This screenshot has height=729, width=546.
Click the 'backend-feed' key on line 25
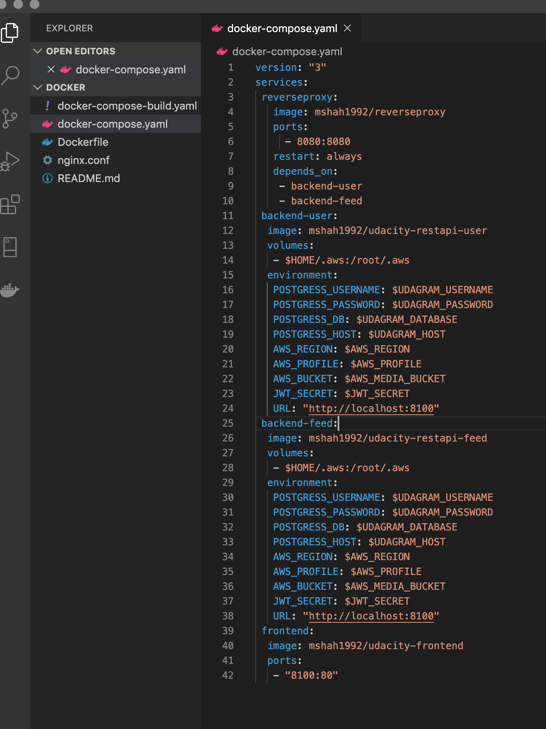[x=297, y=423]
